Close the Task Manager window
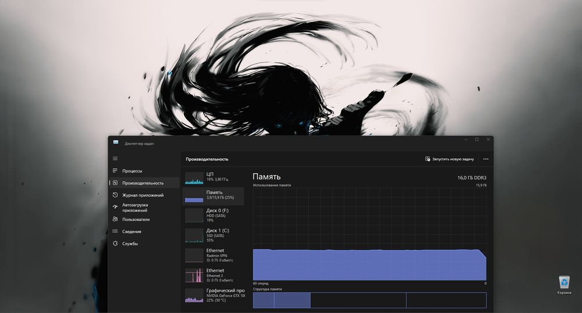Image resolution: width=582 pixels, height=313 pixels. pyautogui.click(x=488, y=140)
